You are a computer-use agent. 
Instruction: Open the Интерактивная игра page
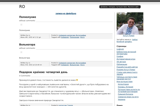pyautogui.click(x=126, y=59)
